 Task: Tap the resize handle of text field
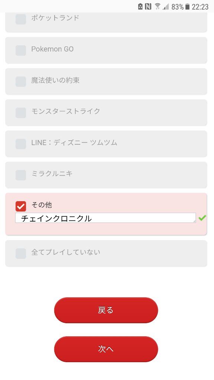(x=194, y=221)
